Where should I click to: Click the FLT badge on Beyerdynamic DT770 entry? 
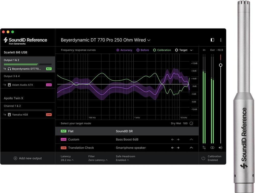click(x=49, y=69)
